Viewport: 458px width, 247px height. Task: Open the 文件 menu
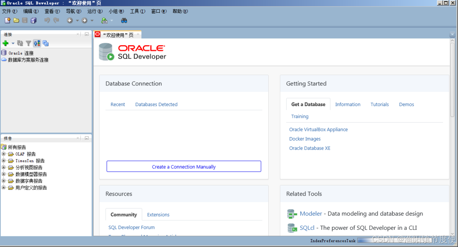pos(10,11)
